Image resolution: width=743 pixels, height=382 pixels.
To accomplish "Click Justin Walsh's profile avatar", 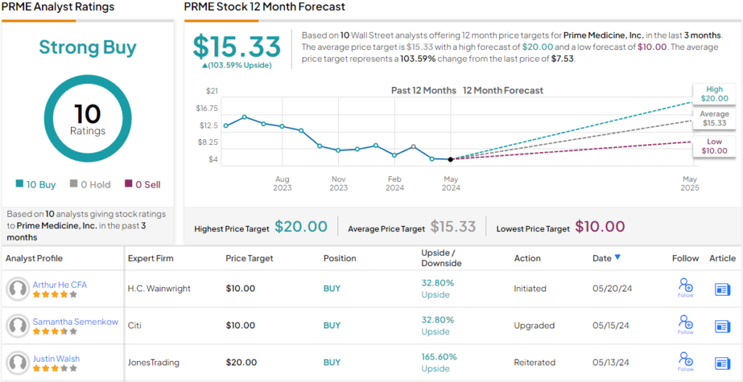I will click(17, 362).
